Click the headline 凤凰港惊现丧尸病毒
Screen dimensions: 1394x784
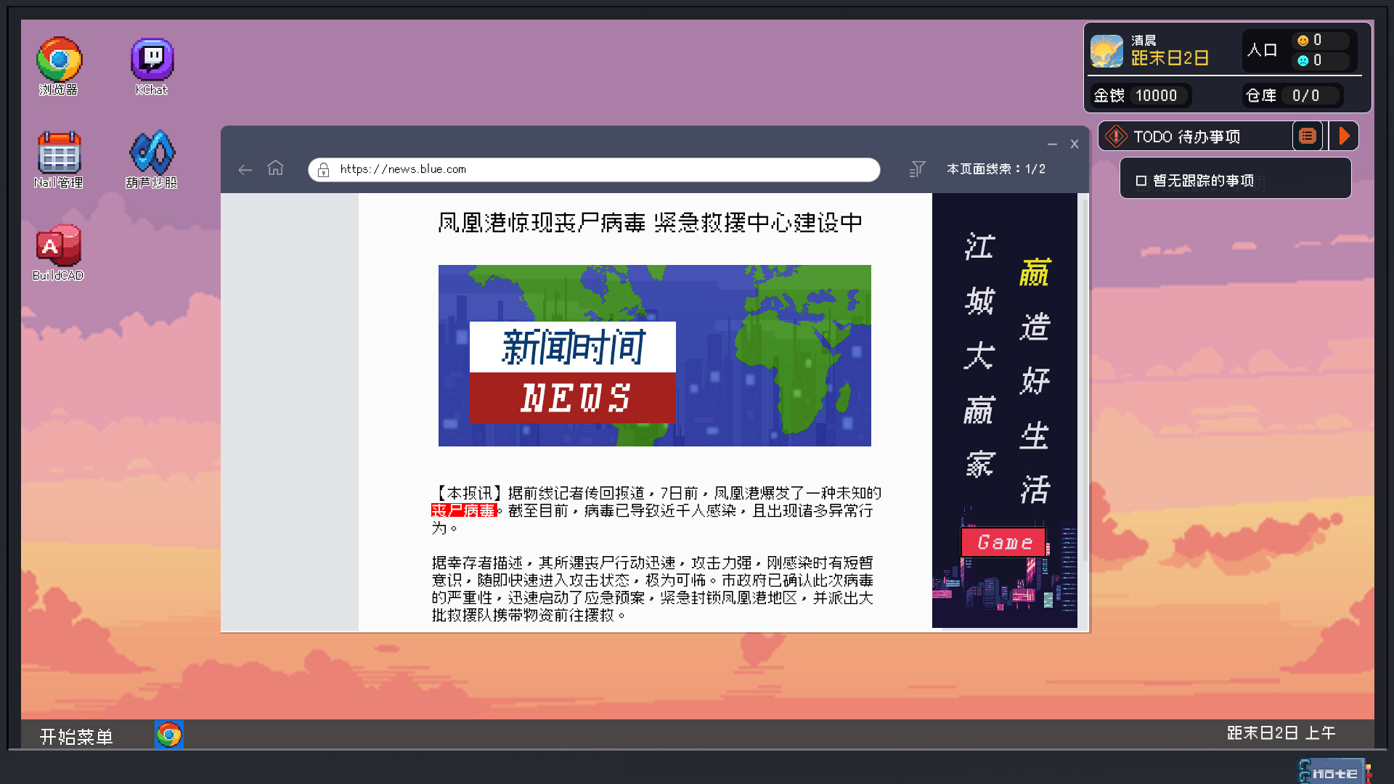coord(542,222)
